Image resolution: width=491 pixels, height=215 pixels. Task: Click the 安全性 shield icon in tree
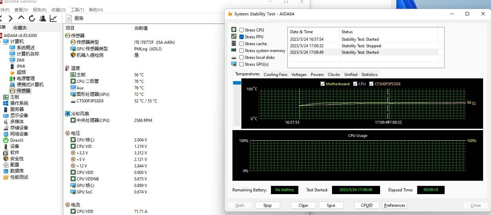pos(6,159)
